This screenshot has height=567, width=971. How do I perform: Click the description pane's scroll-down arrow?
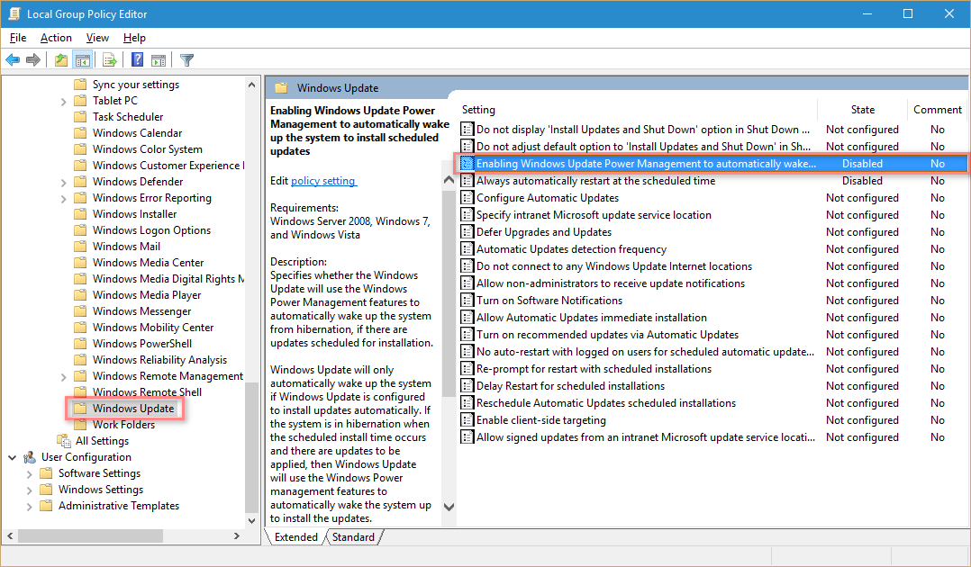(x=449, y=507)
